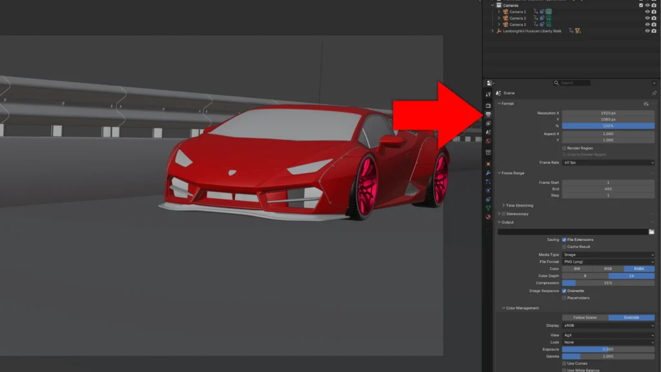This screenshot has height=372, width=661.
Task: Enable Cache Result checkbox
Action: [x=564, y=247]
